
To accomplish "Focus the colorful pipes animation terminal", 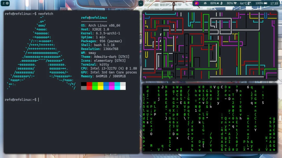I will [209, 45].
